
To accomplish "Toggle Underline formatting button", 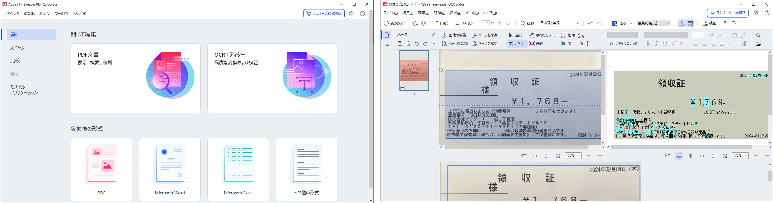I will coord(665,44).
